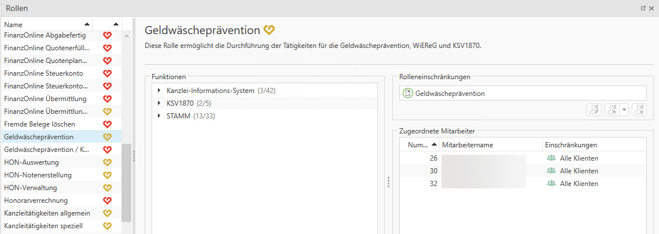The width and height of the screenshot is (659, 234).
Task: Click the remove restriction icon button
Action: coord(639,110)
